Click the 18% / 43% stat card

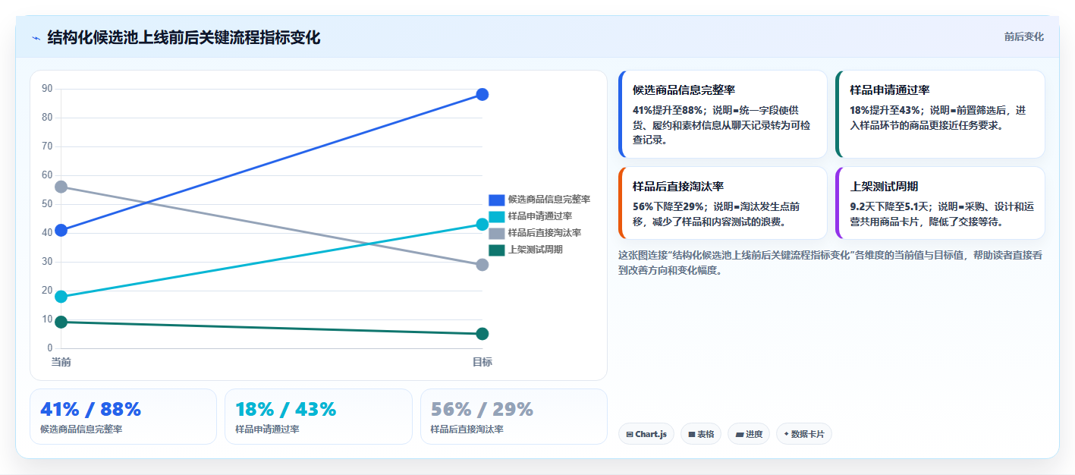[x=319, y=417]
